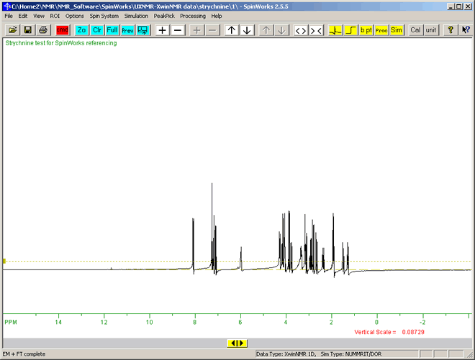Show the full spectrum with Full button
This screenshot has height=360, width=475.
112,30
